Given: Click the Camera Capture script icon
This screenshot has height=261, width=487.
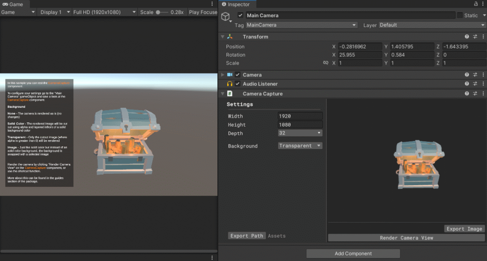Looking at the screenshot, I should point(230,93).
